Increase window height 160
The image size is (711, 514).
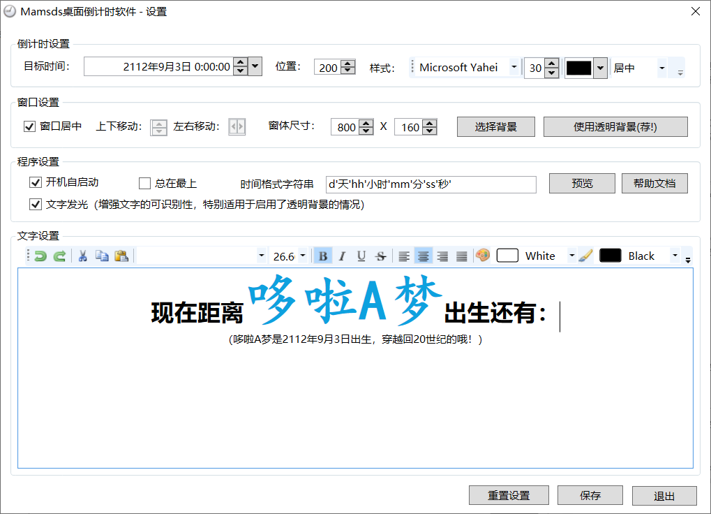click(x=429, y=122)
